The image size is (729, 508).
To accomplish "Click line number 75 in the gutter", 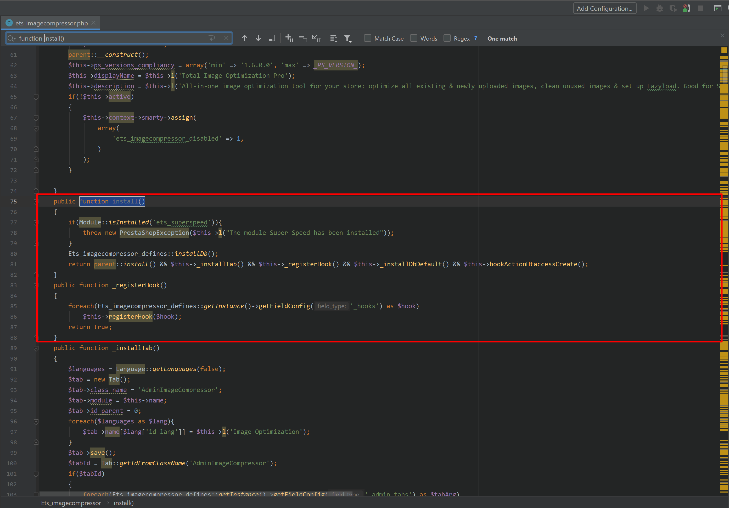I will click(13, 201).
